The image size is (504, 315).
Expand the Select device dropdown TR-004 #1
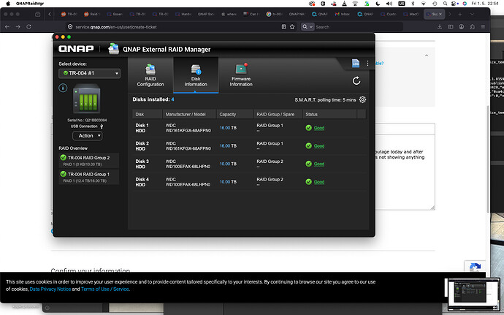[89, 73]
